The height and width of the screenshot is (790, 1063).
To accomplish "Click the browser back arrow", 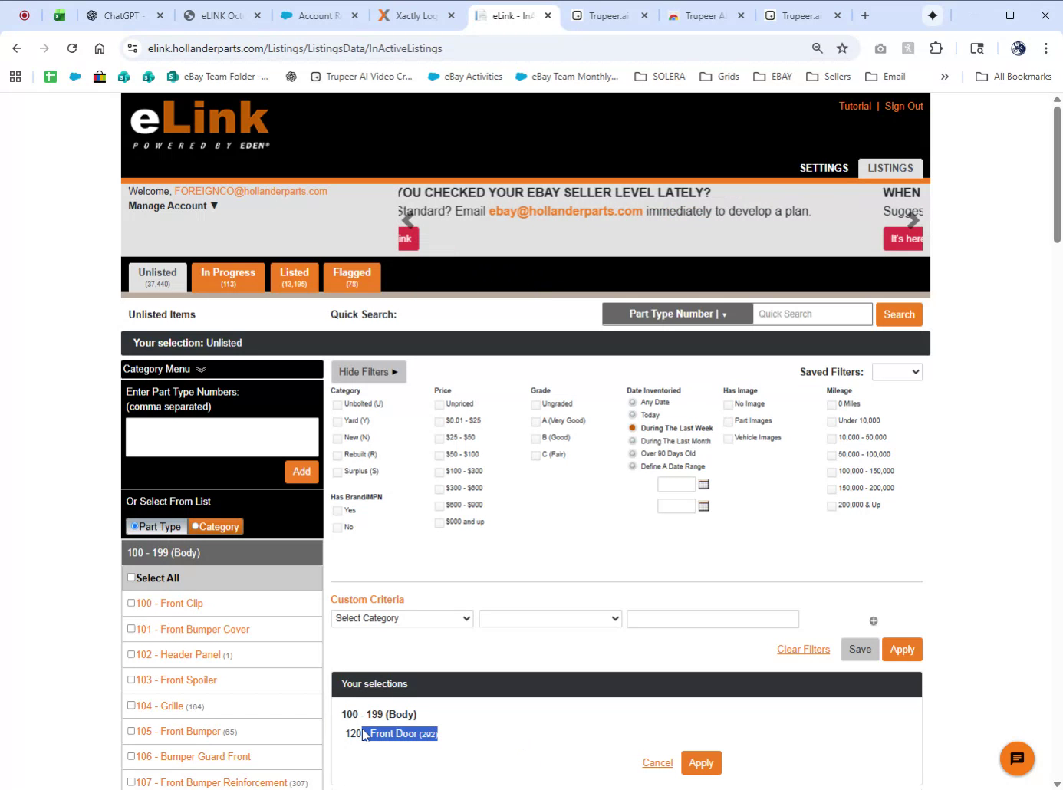I will click(x=17, y=48).
